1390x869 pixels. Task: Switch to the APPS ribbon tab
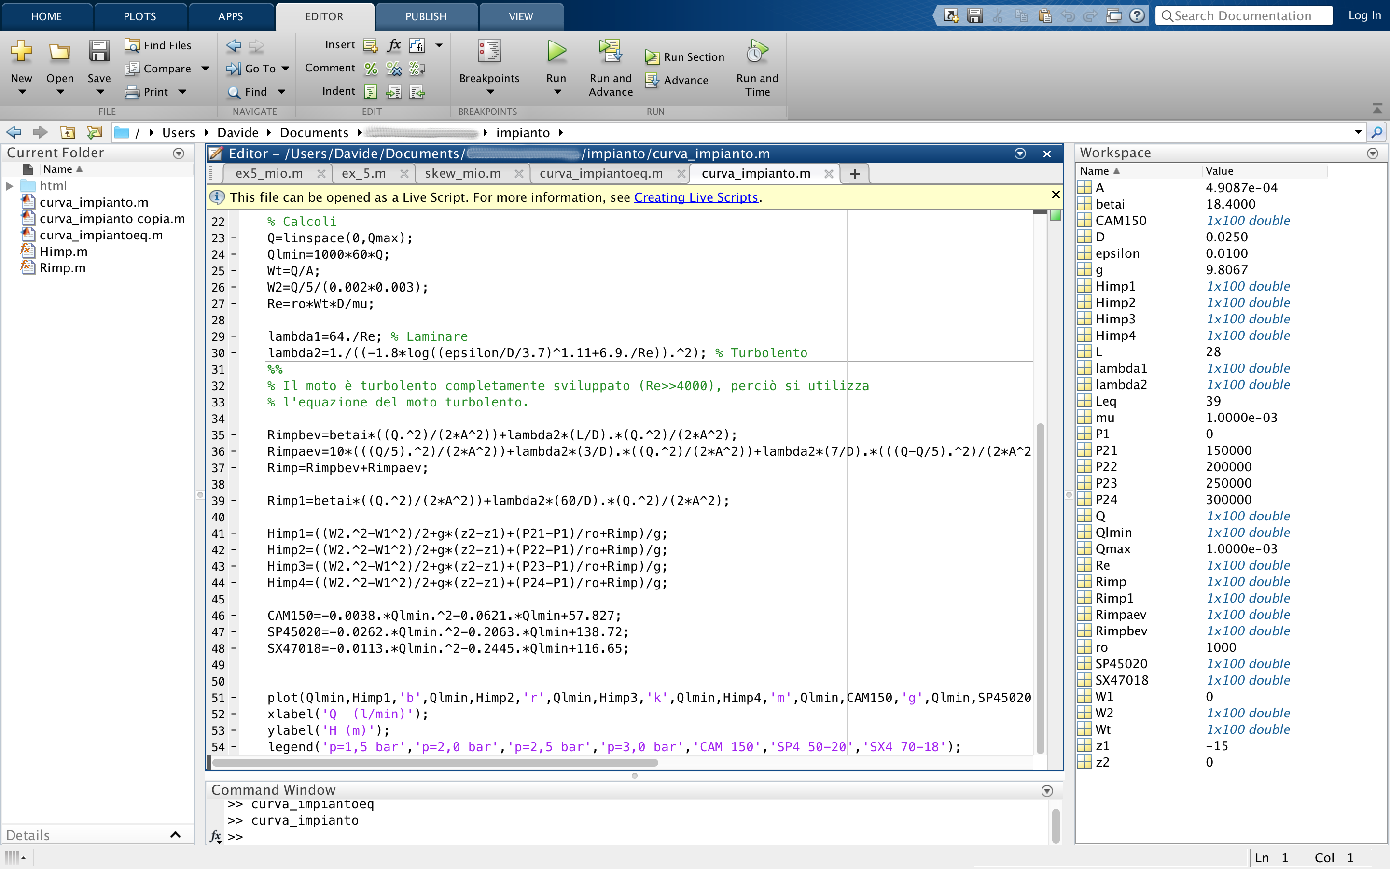click(230, 16)
